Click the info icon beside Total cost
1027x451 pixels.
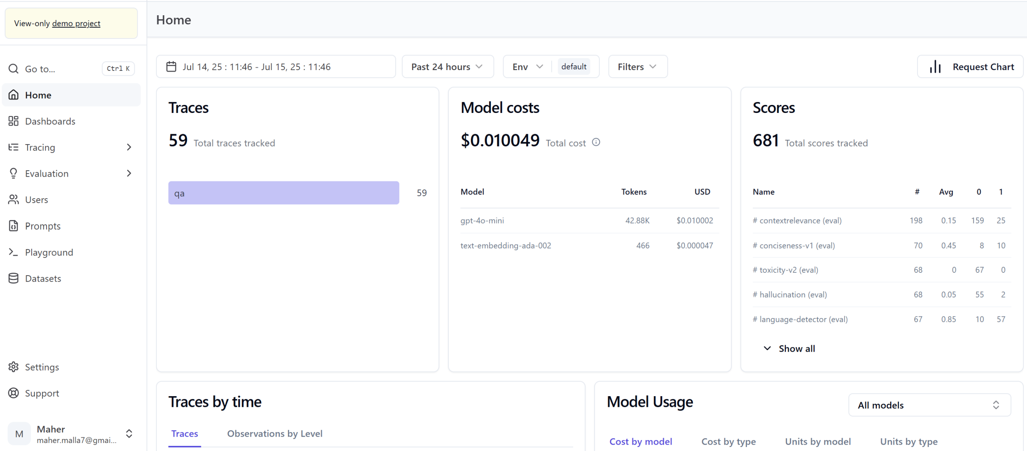pos(596,142)
